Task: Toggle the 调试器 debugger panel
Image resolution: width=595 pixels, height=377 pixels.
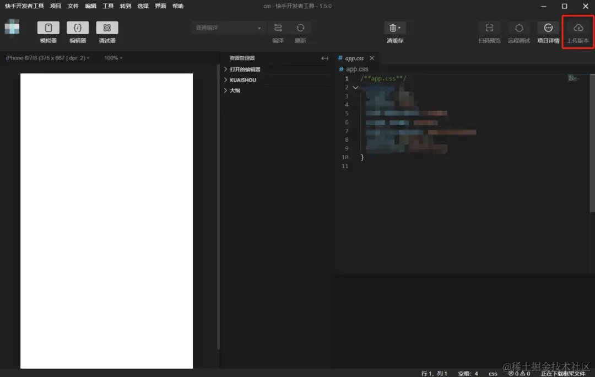Action: click(x=107, y=28)
